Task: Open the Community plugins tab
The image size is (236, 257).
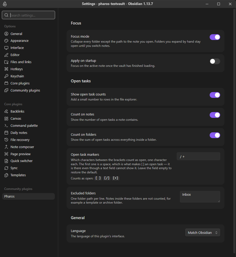Action: (28, 90)
